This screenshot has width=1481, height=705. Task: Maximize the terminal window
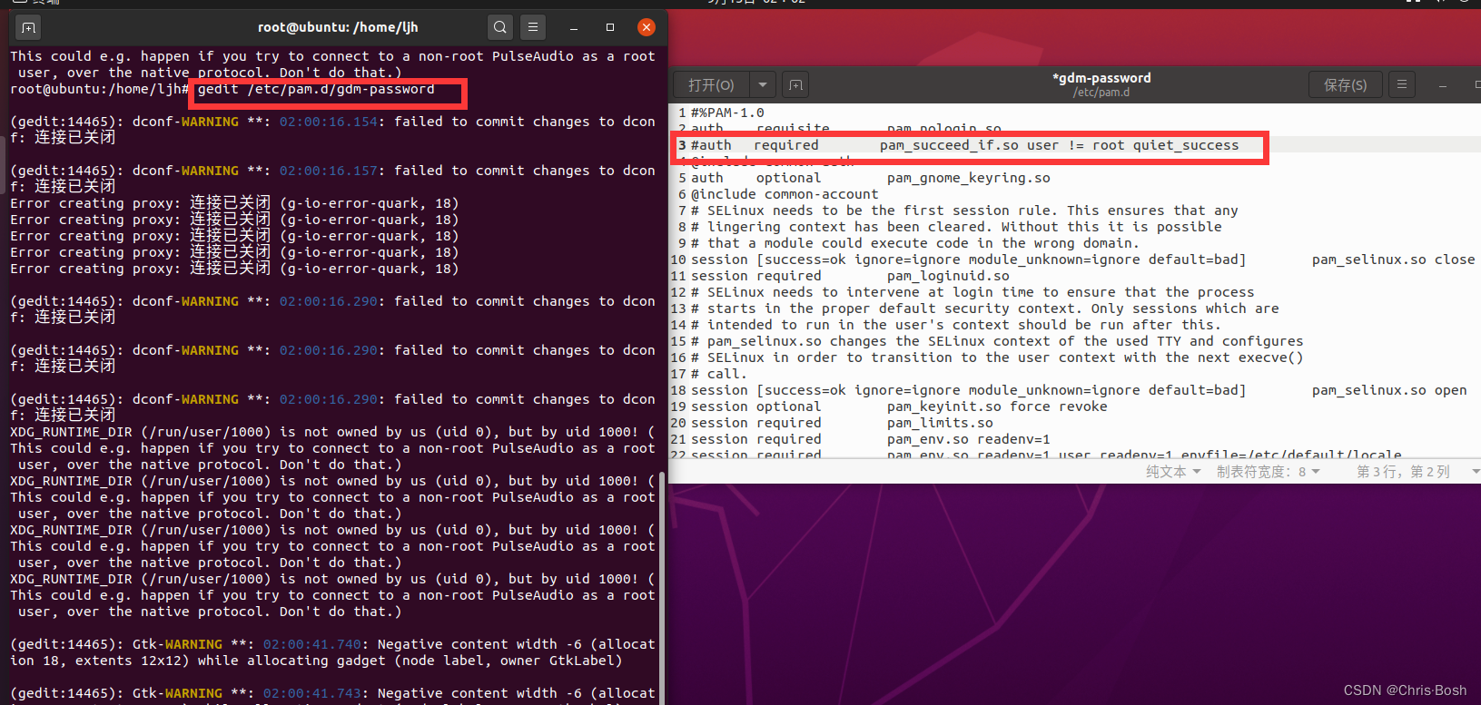pyautogui.click(x=610, y=28)
